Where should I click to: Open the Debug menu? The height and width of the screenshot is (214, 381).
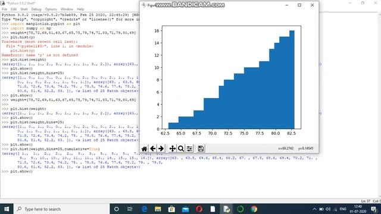[x=36, y=10]
